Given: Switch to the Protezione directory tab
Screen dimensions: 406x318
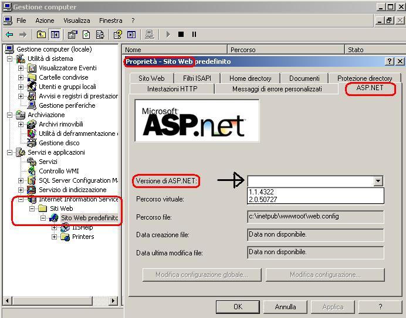Looking at the screenshot, I should (x=364, y=78).
